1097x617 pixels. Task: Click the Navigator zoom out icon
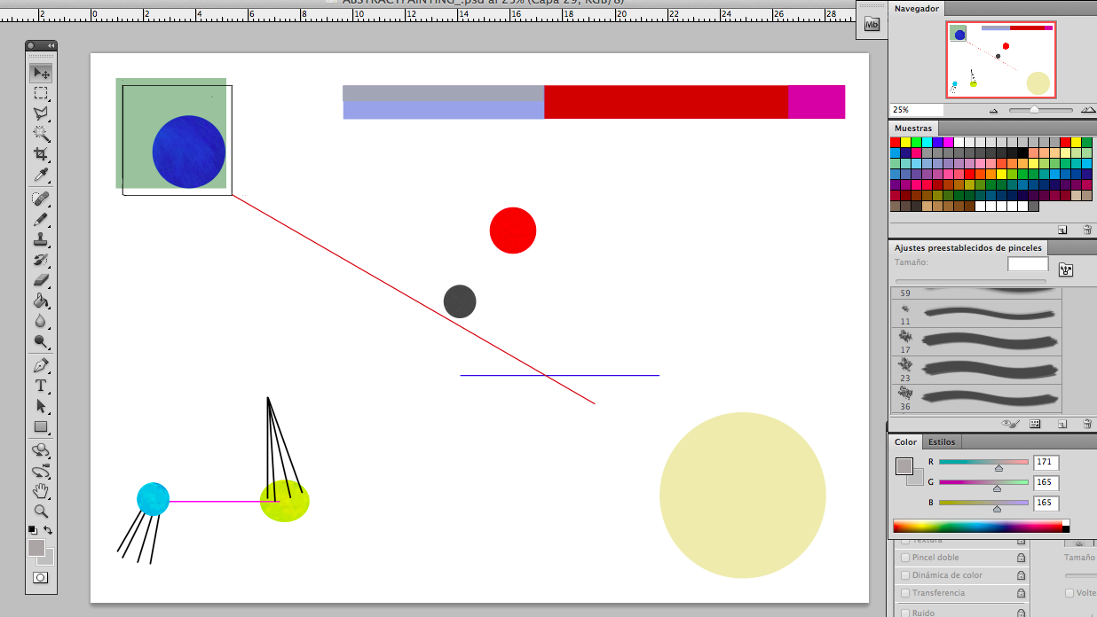[993, 110]
